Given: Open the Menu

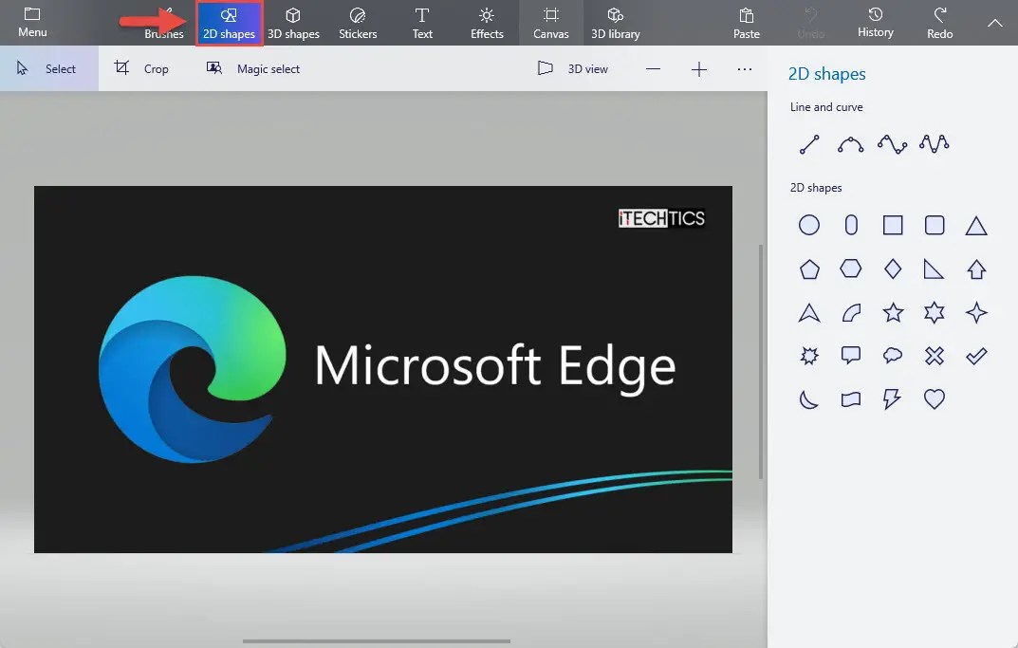Looking at the screenshot, I should [x=32, y=23].
